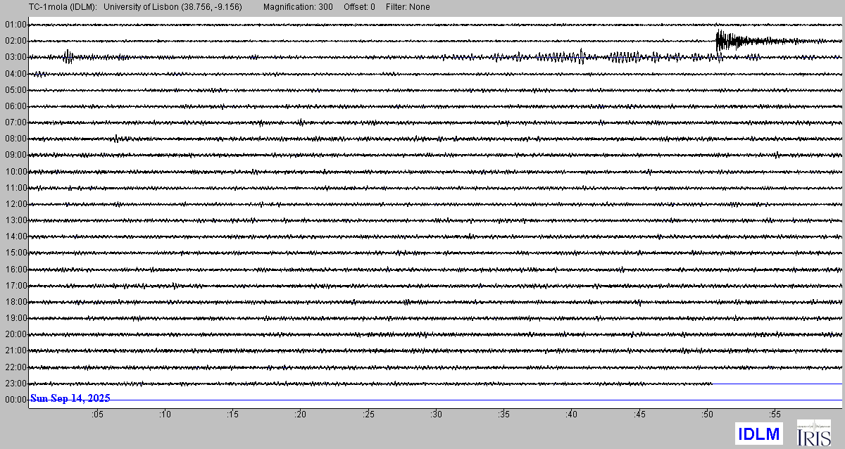Click the Offset: 0 header label
The width and height of the screenshot is (845, 449).
(359, 7)
